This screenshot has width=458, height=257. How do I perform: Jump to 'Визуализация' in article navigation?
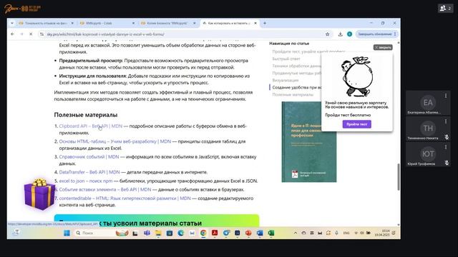286,80
